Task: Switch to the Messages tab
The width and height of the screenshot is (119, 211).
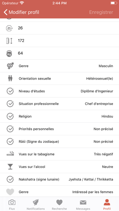Action: point(83,205)
